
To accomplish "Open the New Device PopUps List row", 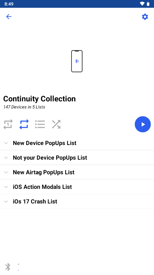I will [77, 143].
